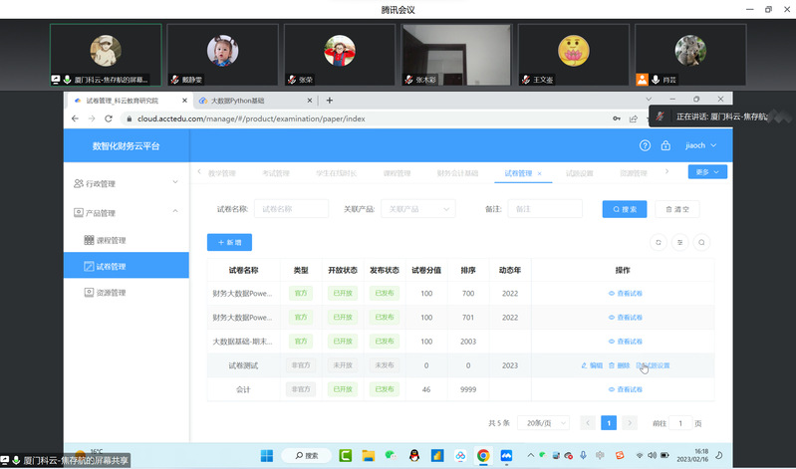796x469 pixels.
Task: Click the table refresh icon
Action: pyautogui.click(x=658, y=242)
